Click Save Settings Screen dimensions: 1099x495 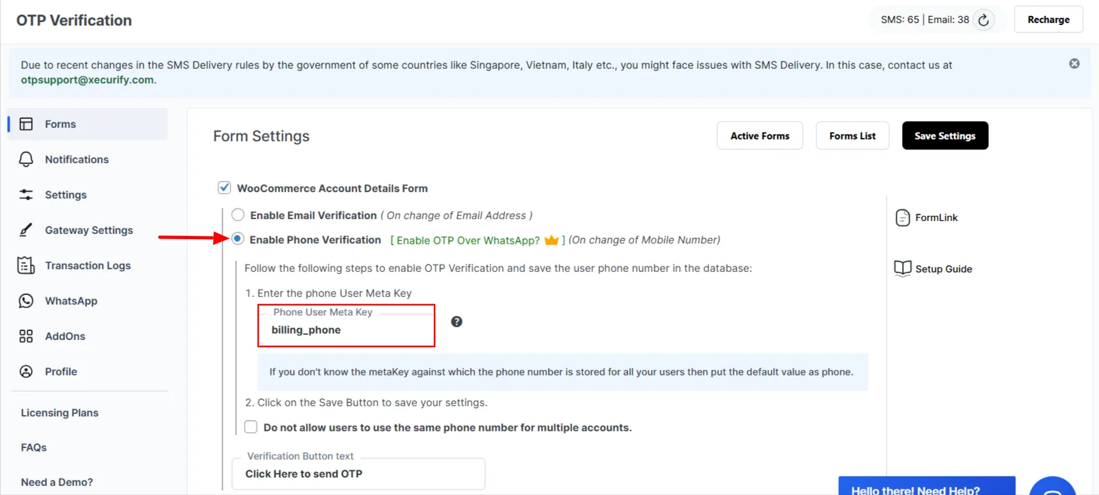point(944,136)
